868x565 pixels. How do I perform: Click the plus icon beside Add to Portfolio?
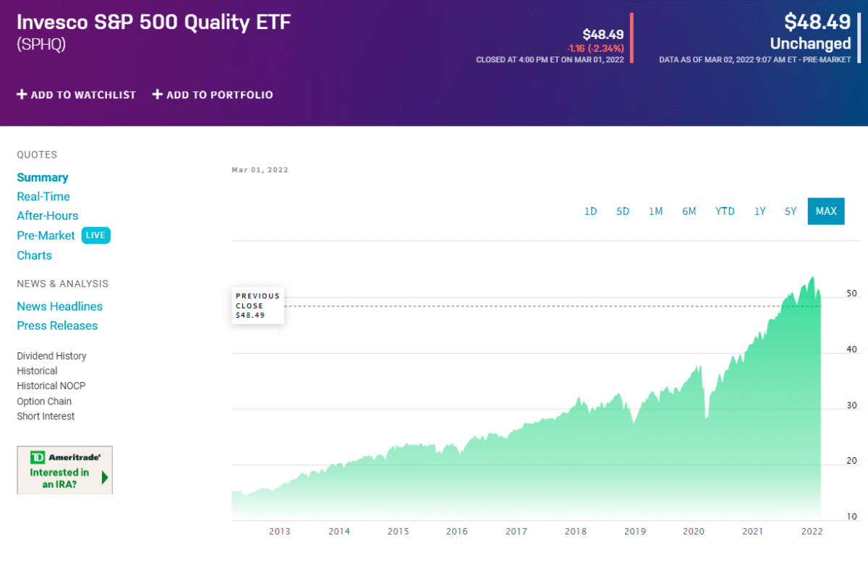[157, 95]
